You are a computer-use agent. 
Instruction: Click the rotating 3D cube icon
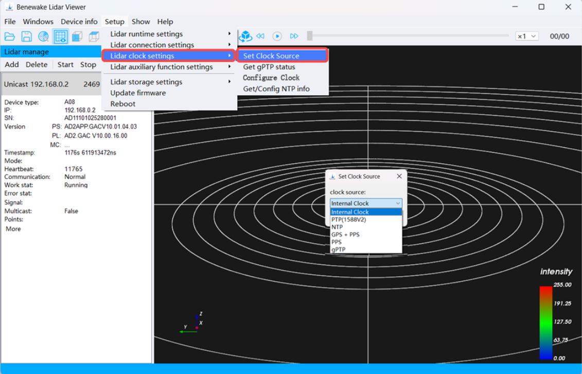pos(245,36)
